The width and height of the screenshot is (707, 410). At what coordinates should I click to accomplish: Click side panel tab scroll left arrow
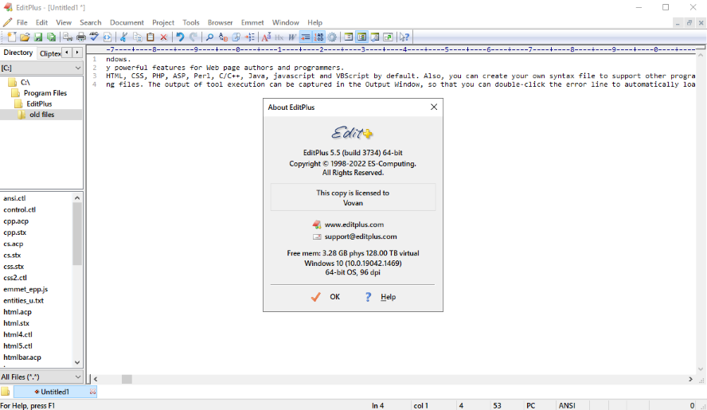click(67, 53)
